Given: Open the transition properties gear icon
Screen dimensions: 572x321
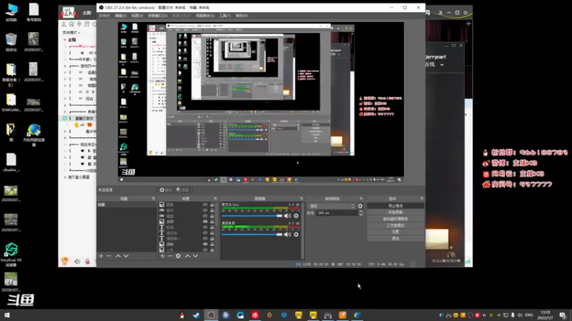Looking at the screenshot, I should [x=360, y=206].
